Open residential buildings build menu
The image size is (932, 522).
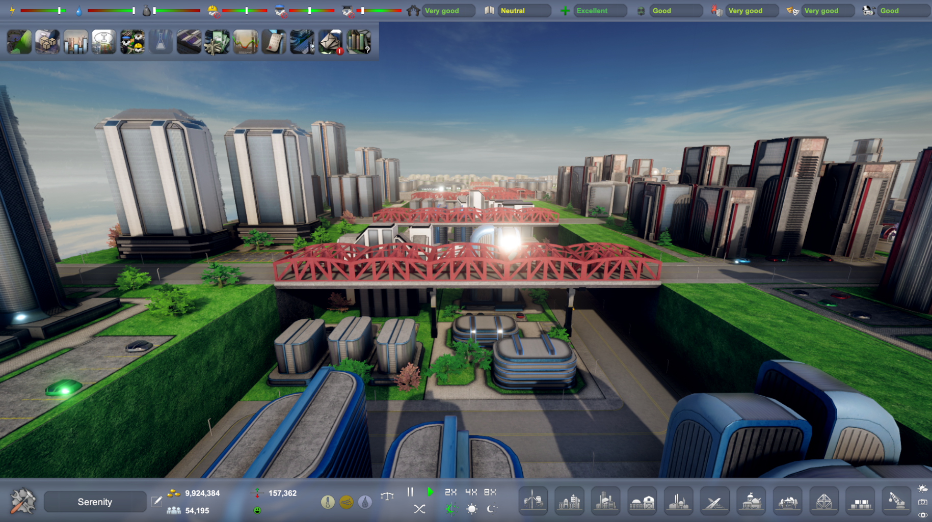[x=569, y=501]
